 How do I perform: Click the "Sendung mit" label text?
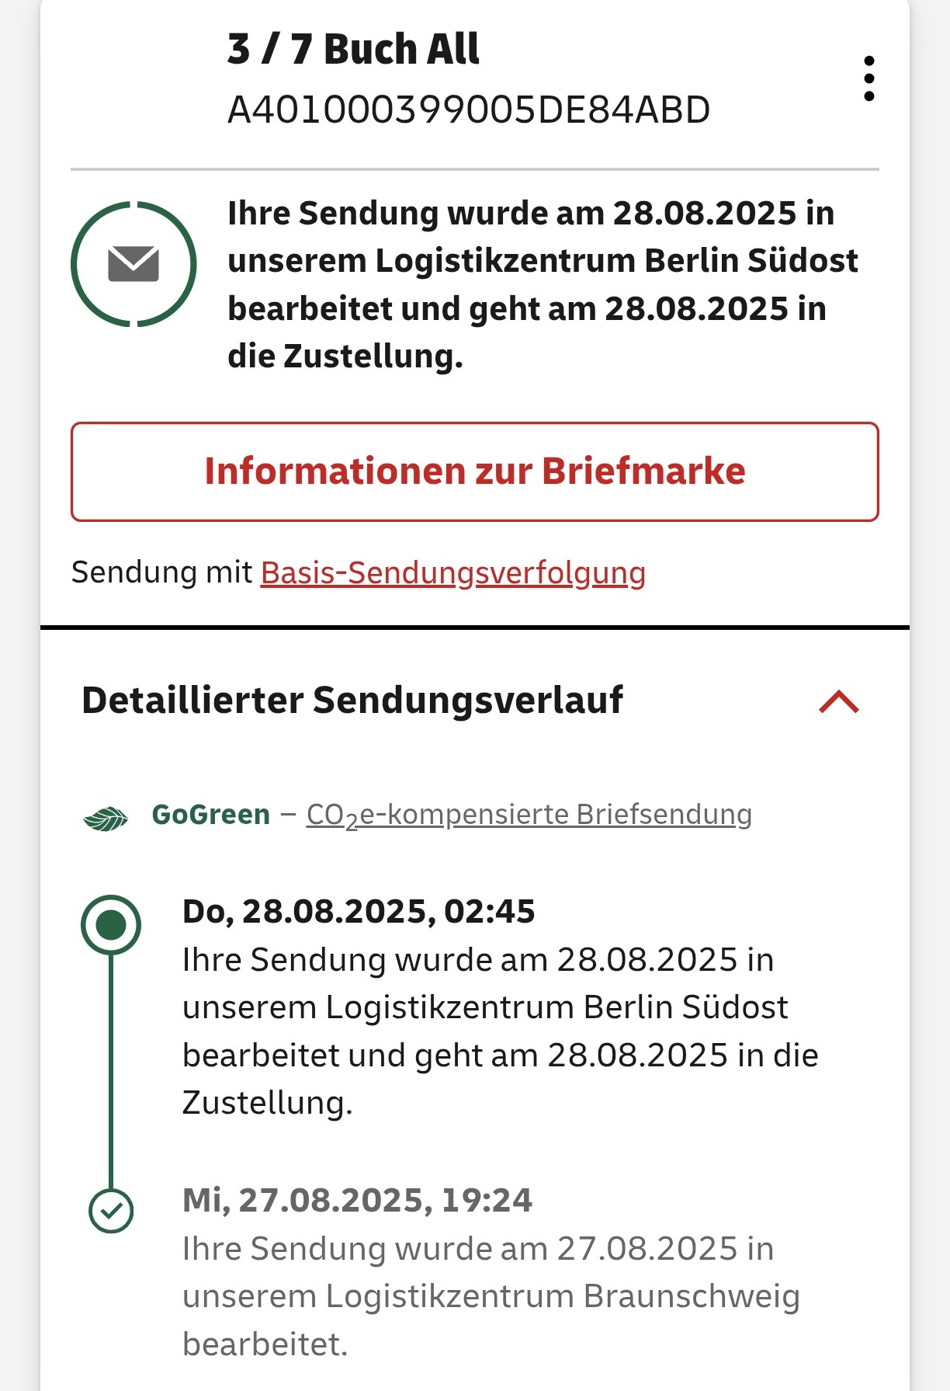coord(161,573)
